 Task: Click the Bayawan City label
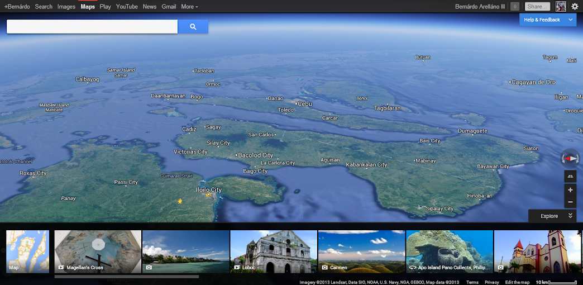pyautogui.click(x=493, y=167)
